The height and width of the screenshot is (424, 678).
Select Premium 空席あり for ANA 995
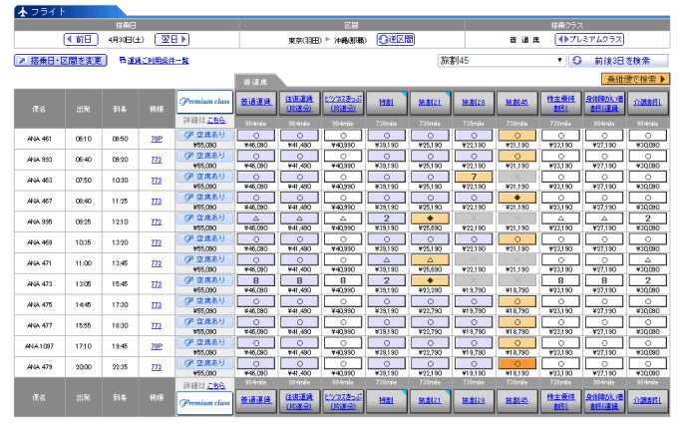204,218
